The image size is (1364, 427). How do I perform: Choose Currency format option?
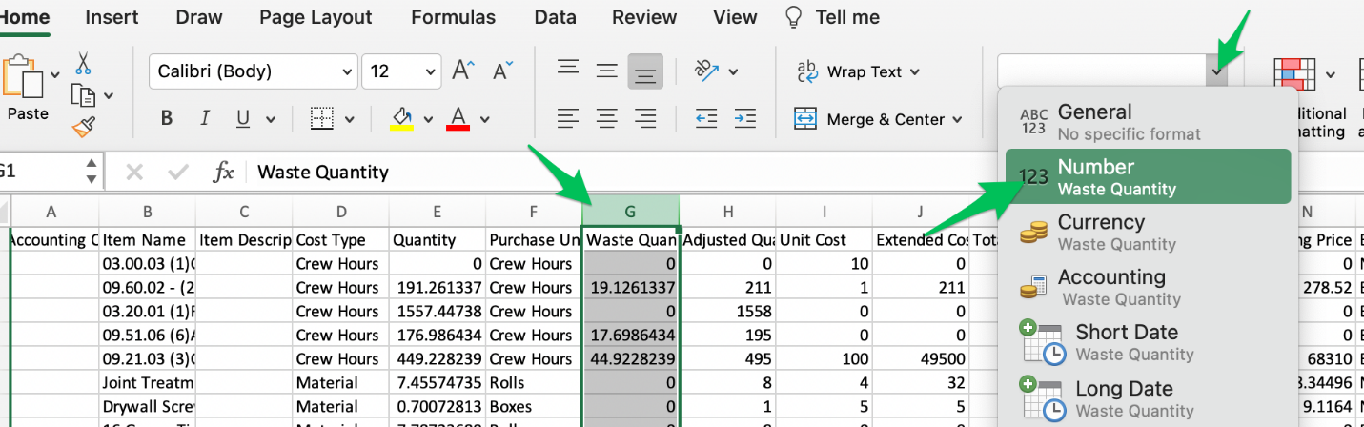click(x=1148, y=232)
